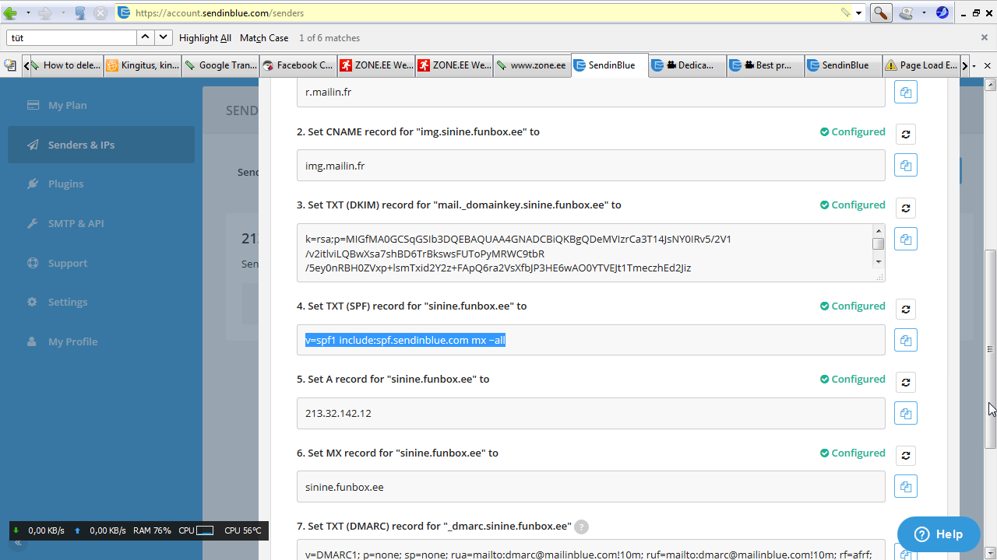The height and width of the screenshot is (560, 997).
Task: Refresh the SPF record status
Action: [905, 309]
